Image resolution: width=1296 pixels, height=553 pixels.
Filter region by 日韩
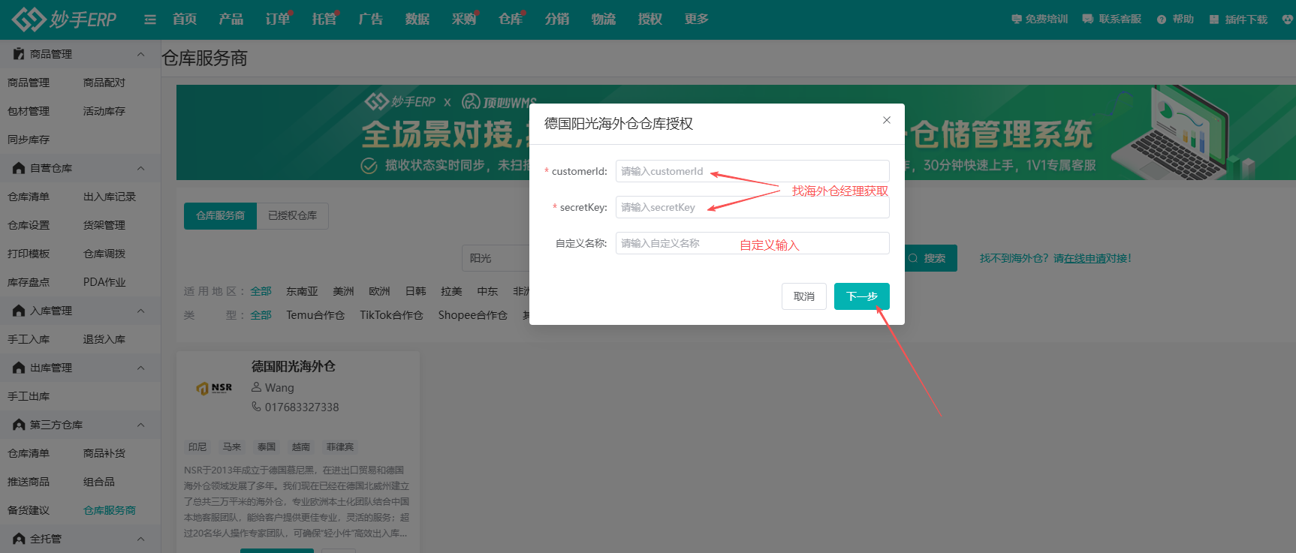point(415,291)
